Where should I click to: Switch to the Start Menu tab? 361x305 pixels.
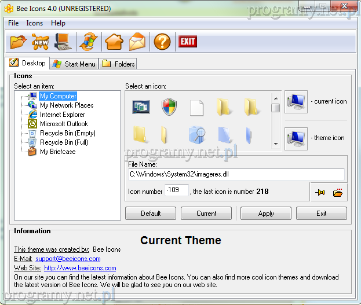[x=74, y=64]
